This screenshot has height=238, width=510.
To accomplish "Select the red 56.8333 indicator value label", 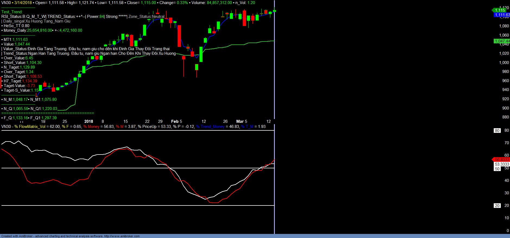I will (x=502, y=160).
